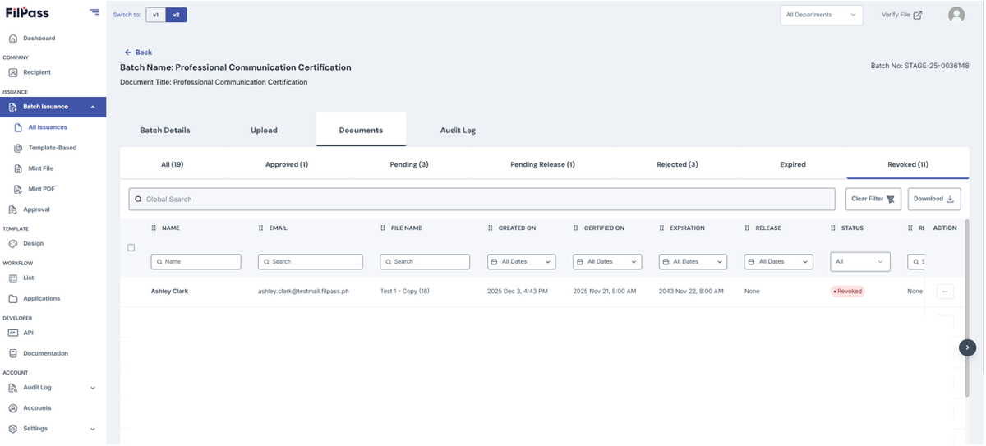Click the API icon under Developer
This screenshot has height=446, width=986.
pos(13,333)
